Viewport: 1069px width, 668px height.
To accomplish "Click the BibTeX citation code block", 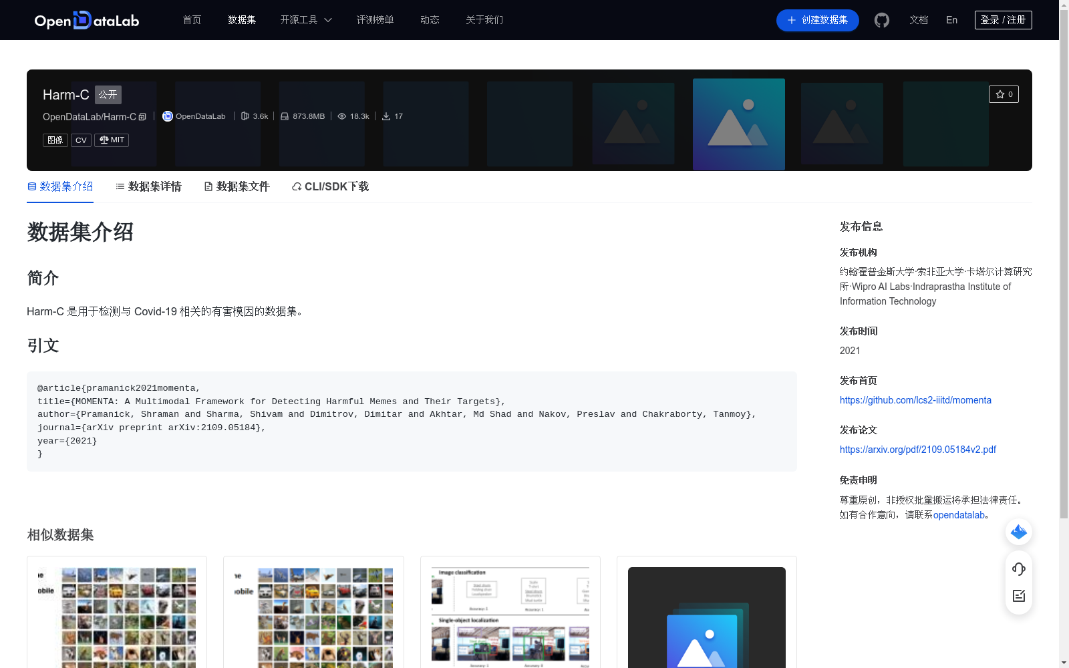I will [x=412, y=422].
